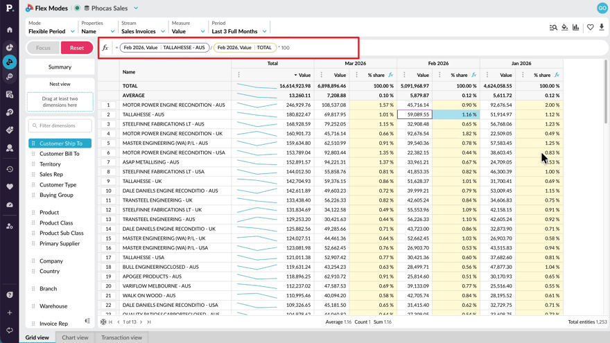Click in the Filter dimensions search box
The width and height of the screenshot is (610, 343).
(60, 125)
